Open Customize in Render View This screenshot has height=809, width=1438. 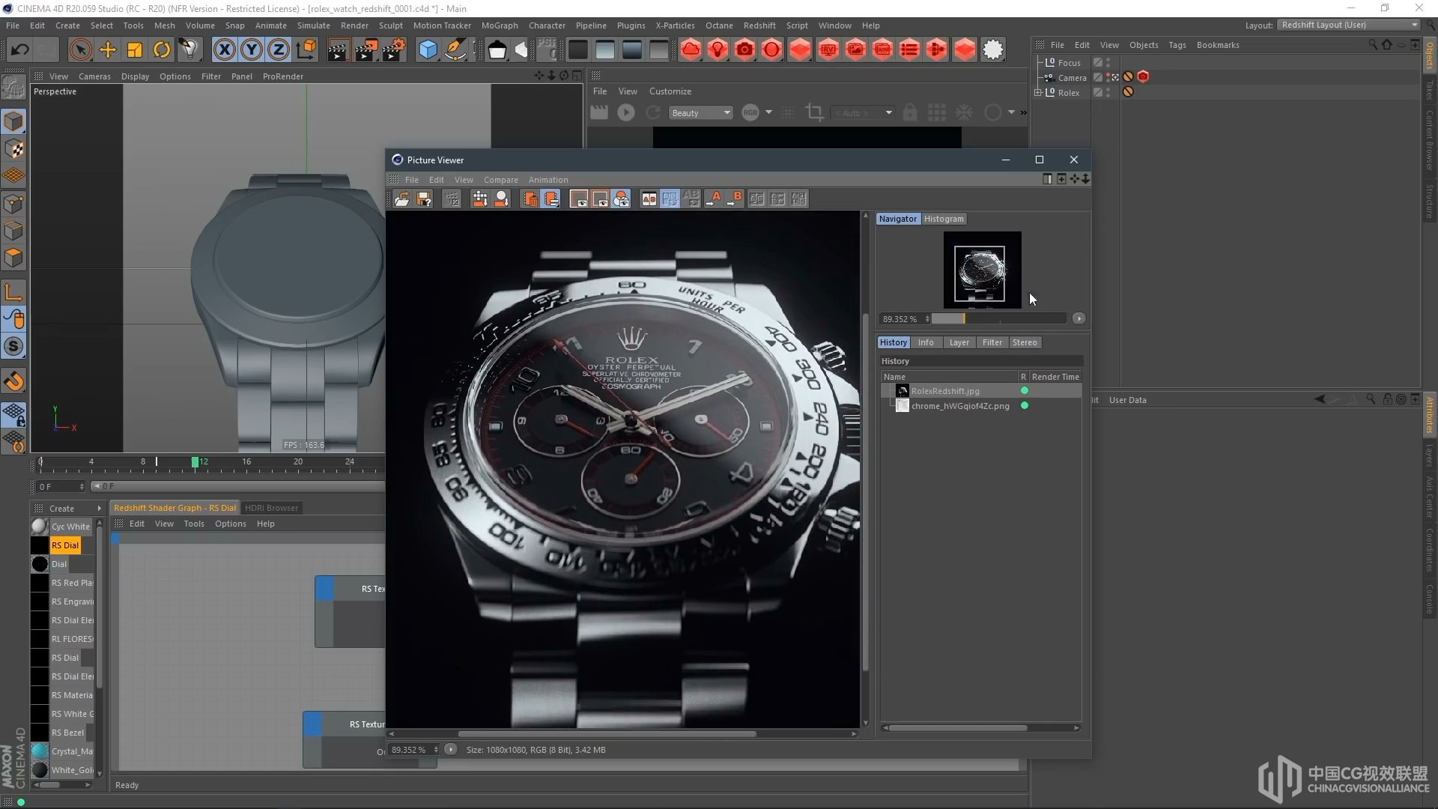(x=670, y=91)
